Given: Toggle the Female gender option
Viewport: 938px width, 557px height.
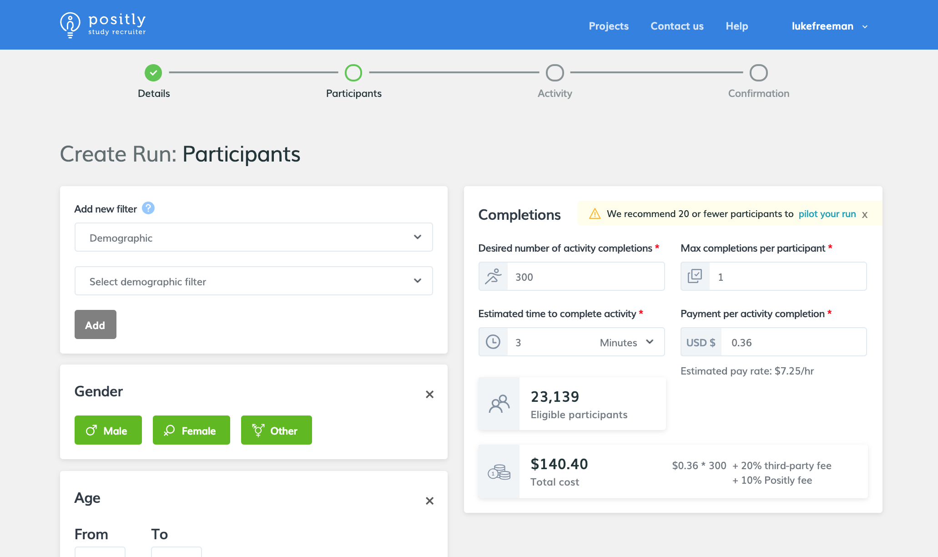Looking at the screenshot, I should click(192, 430).
